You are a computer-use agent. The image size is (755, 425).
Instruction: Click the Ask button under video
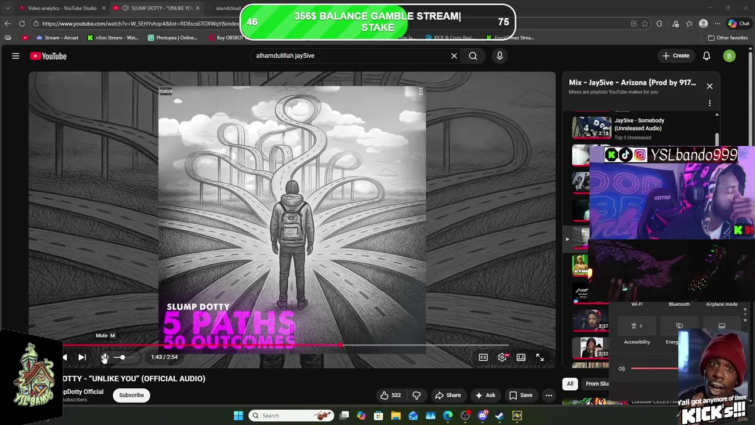485,395
